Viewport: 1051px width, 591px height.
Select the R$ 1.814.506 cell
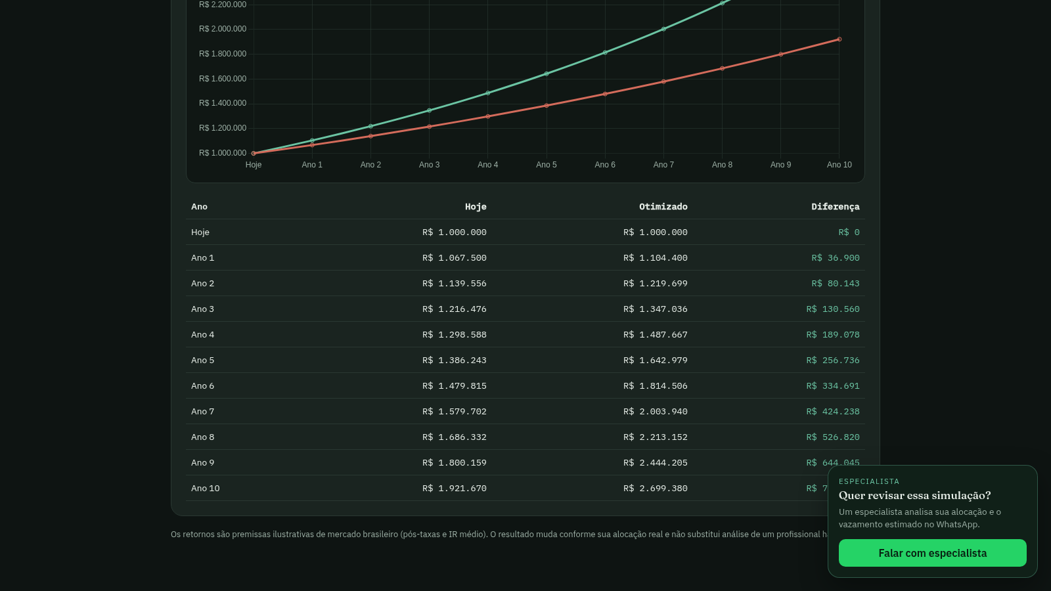(656, 385)
